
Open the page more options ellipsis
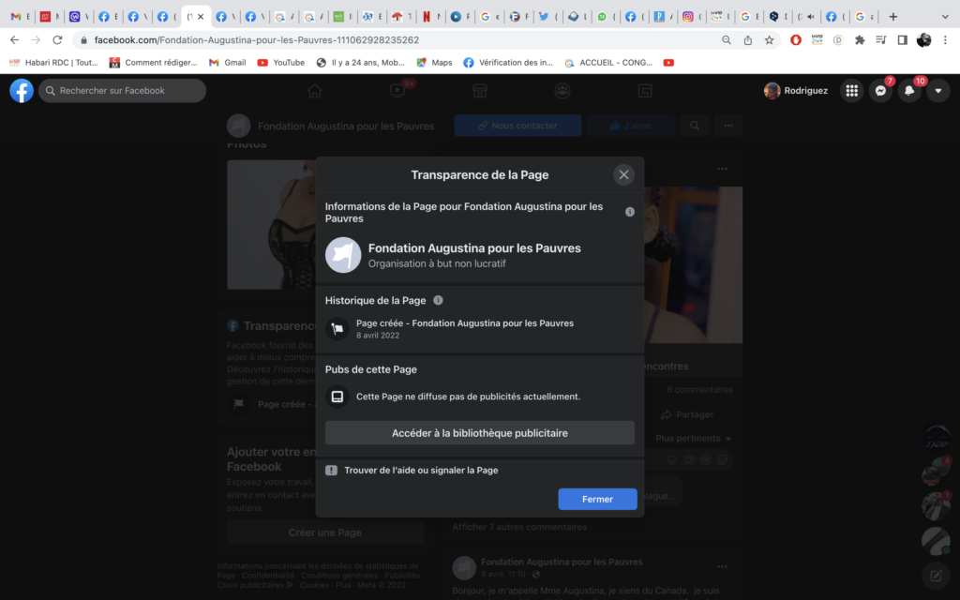(x=727, y=126)
